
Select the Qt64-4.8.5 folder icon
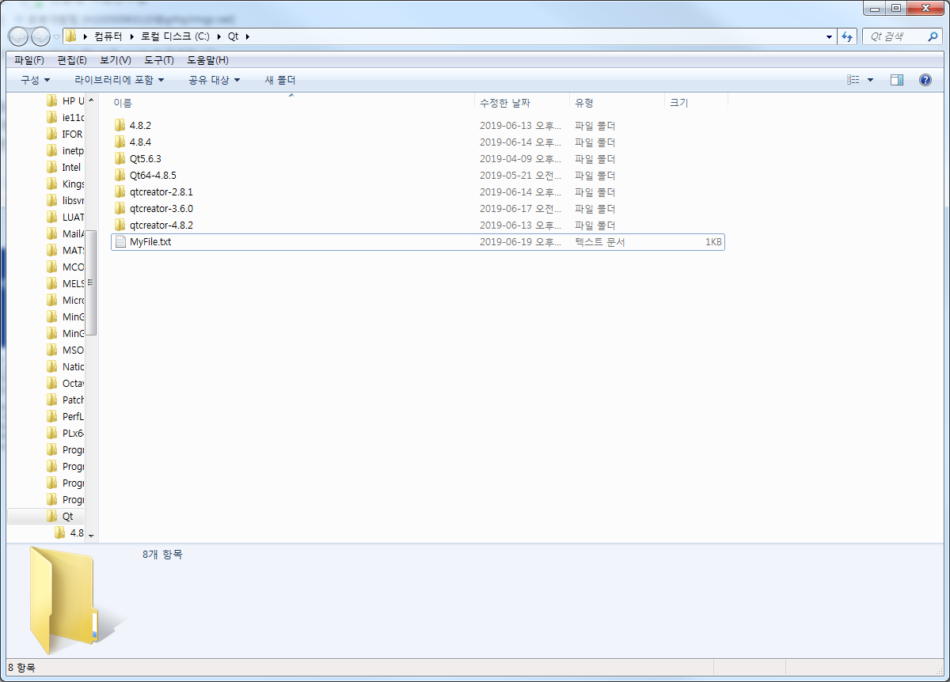pyautogui.click(x=120, y=176)
